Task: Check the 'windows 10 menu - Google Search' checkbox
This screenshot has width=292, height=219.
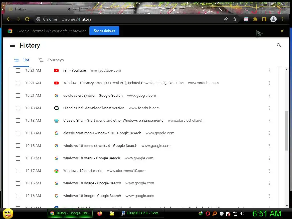Action: [x=18, y=158]
